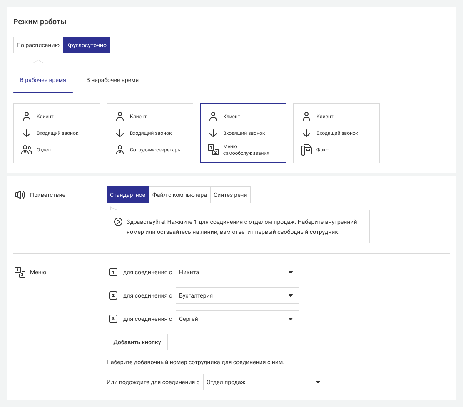Click the play greeting icon
The height and width of the screenshot is (407, 463).
tap(118, 222)
